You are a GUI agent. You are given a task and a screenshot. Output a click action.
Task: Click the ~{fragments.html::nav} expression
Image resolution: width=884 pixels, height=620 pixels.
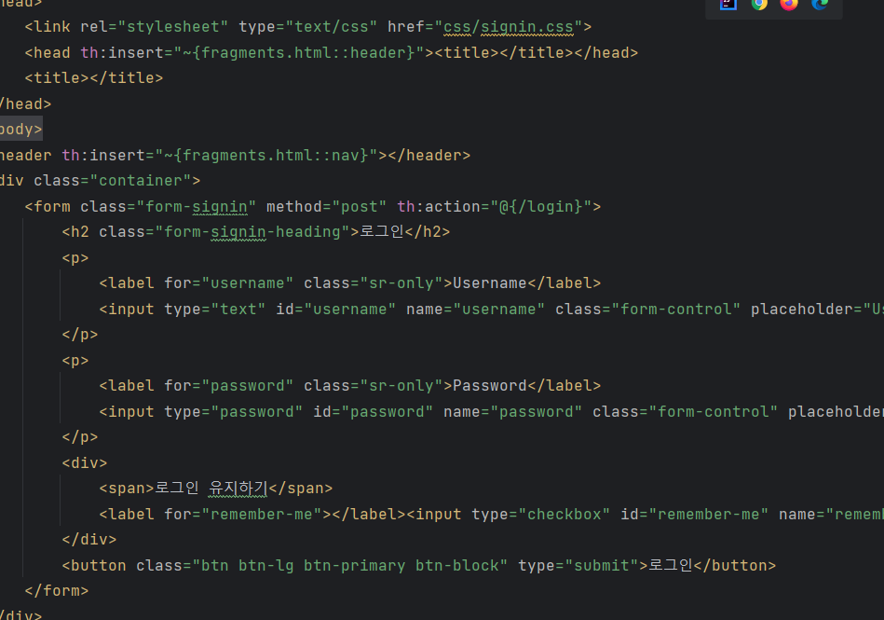click(266, 155)
